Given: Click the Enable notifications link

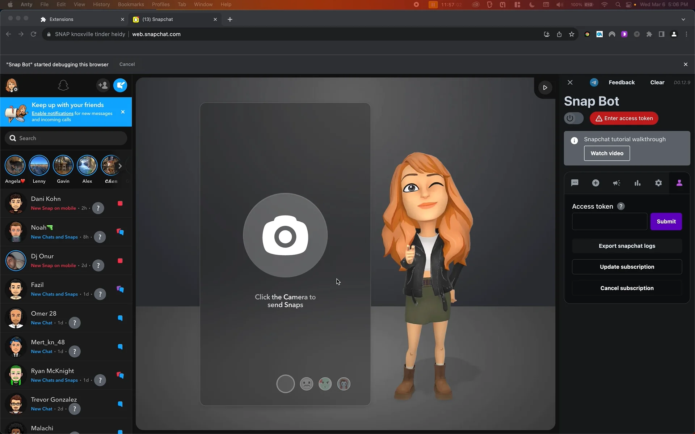Looking at the screenshot, I should coord(52,113).
